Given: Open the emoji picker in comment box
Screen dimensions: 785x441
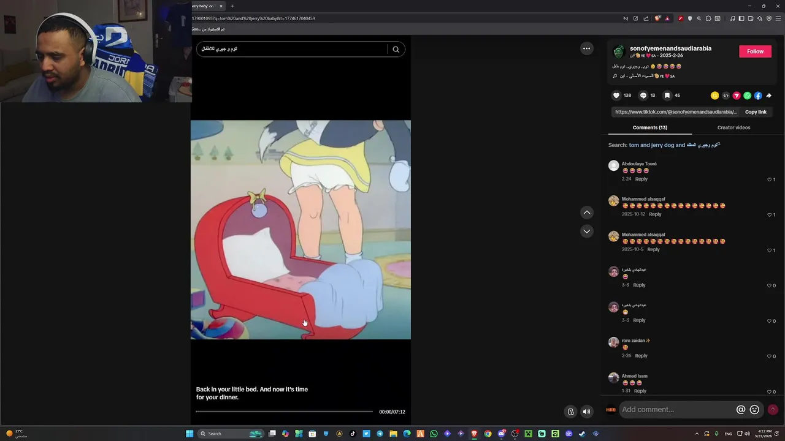Looking at the screenshot, I should (755, 410).
